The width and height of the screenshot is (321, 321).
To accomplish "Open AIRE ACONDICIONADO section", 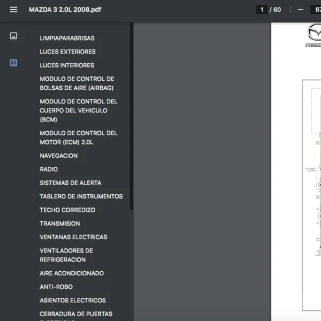I will pos(72,273).
